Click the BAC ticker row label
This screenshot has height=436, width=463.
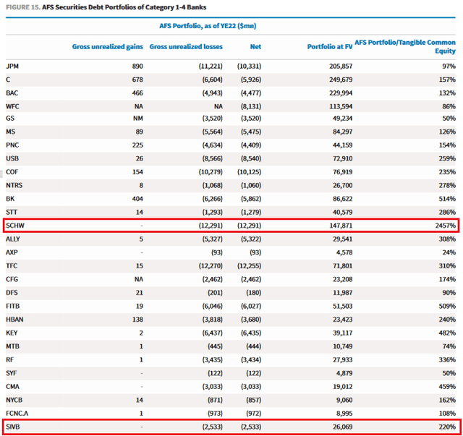(13, 93)
